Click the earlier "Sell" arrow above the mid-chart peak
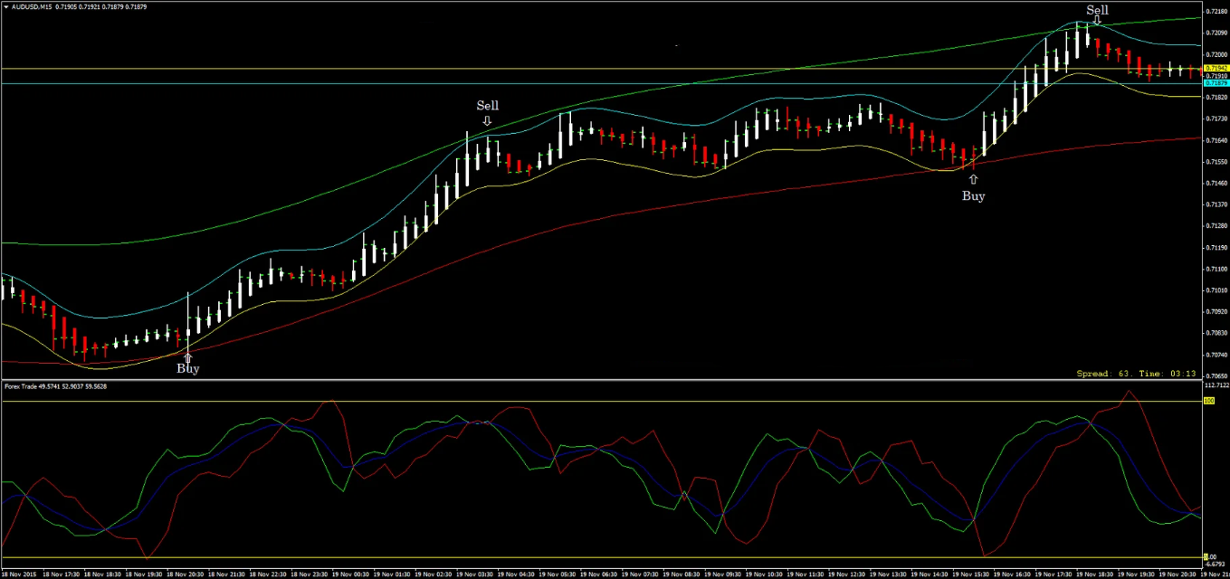 click(487, 107)
